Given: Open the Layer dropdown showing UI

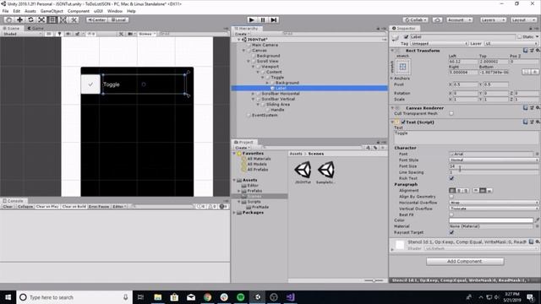Looking at the screenshot, I should [511, 43].
